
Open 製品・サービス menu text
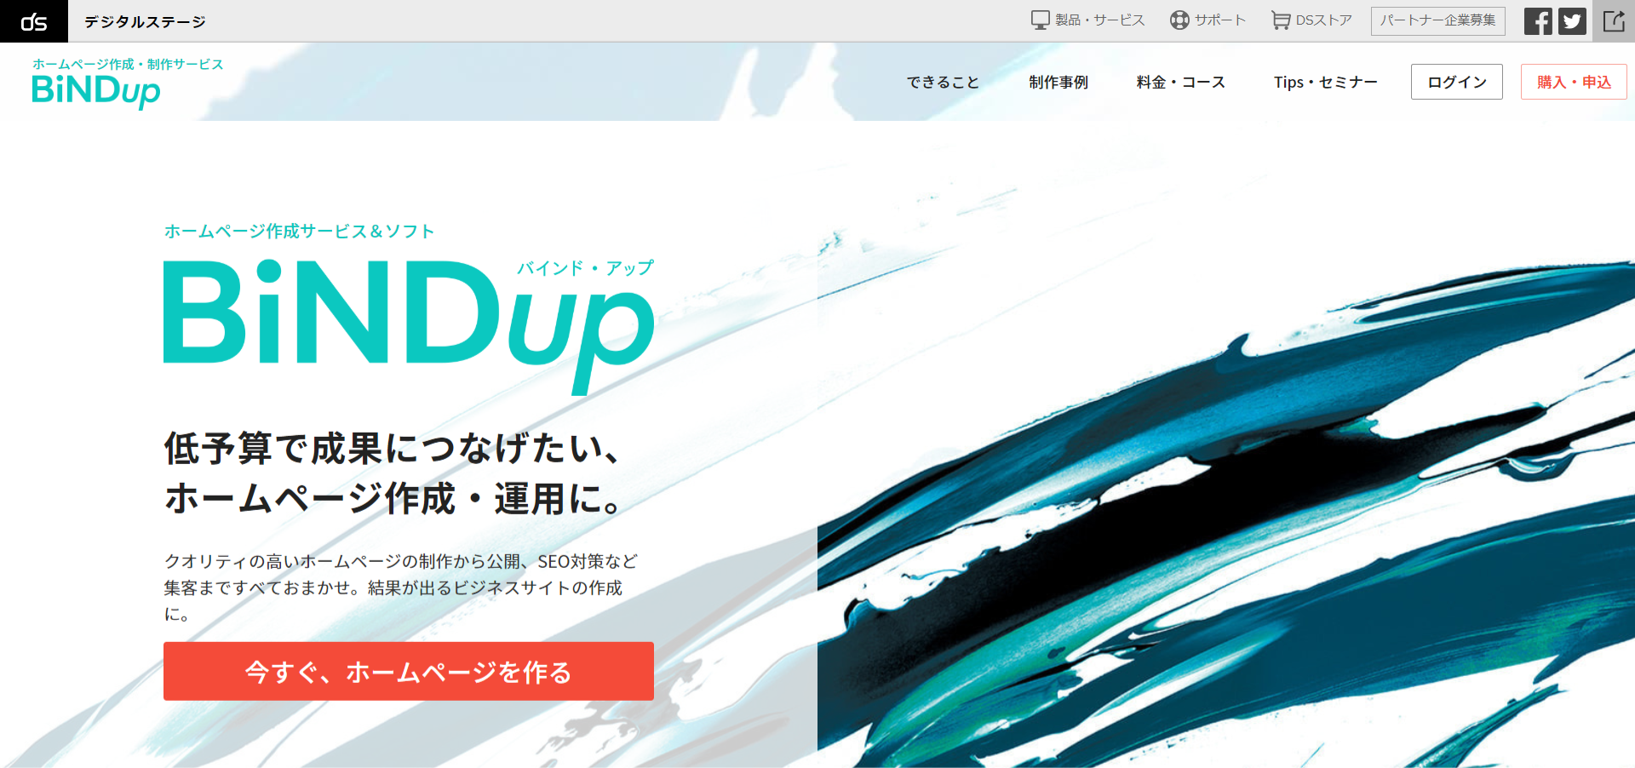[1100, 20]
